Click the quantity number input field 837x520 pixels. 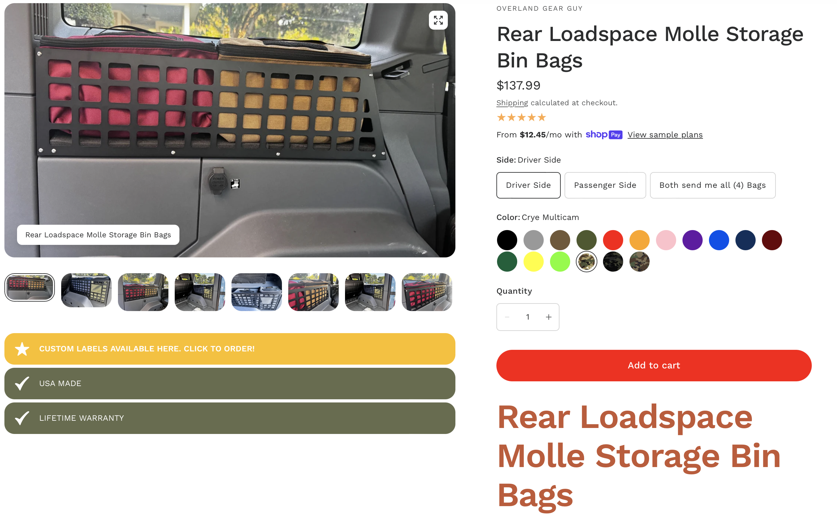pyautogui.click(x=528, y=317)
